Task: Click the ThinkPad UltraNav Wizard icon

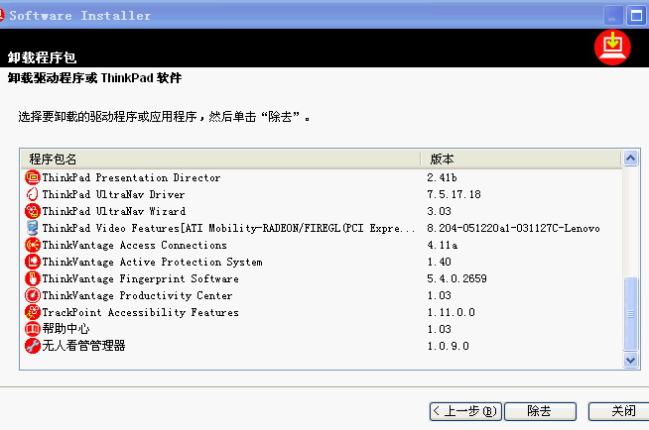Action: (x=33, y=211)
